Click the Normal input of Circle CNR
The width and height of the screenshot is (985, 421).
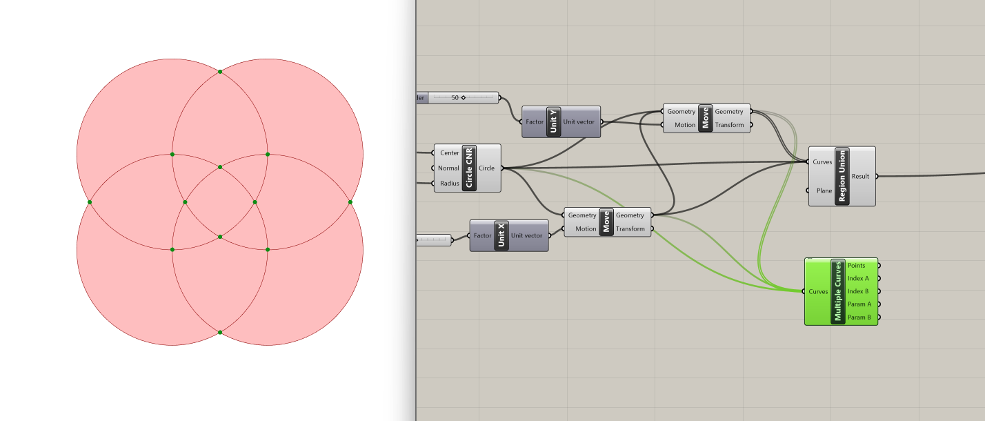tap(449, 168)
